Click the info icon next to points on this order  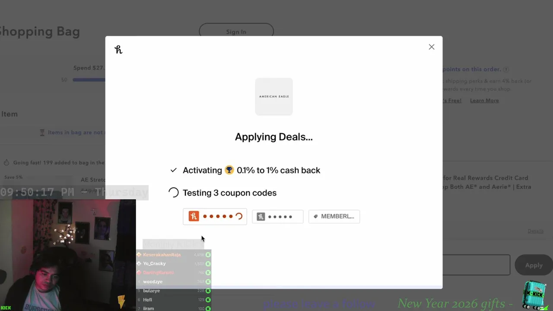(x=505, y=69)
